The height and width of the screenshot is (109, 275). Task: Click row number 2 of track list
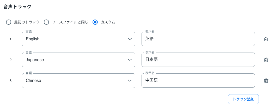click(10, 60)
